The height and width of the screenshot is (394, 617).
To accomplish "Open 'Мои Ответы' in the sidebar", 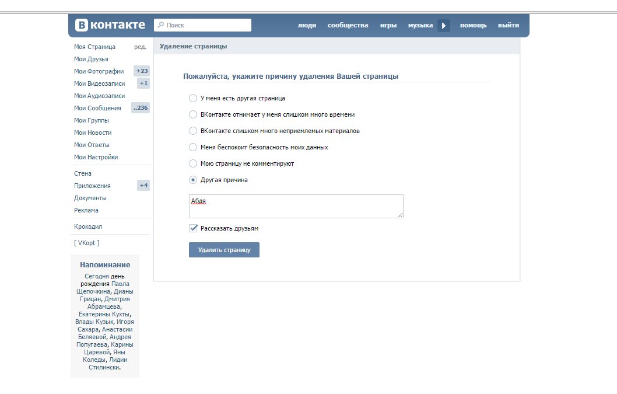I will click(92, 145).
